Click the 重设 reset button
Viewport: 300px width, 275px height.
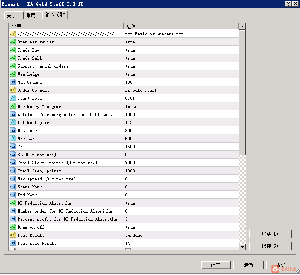(281, 265)
